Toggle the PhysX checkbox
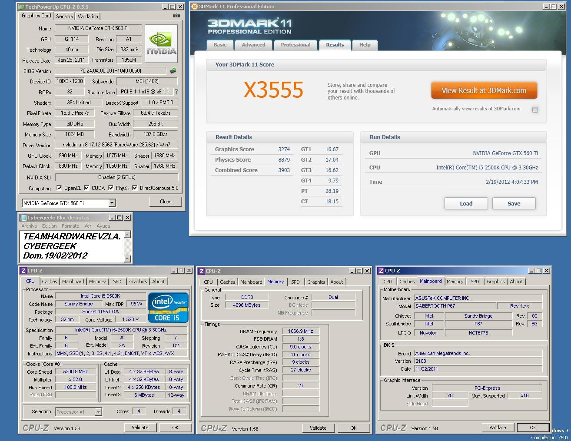The image size is (571, 441). [x=111, y=188]
